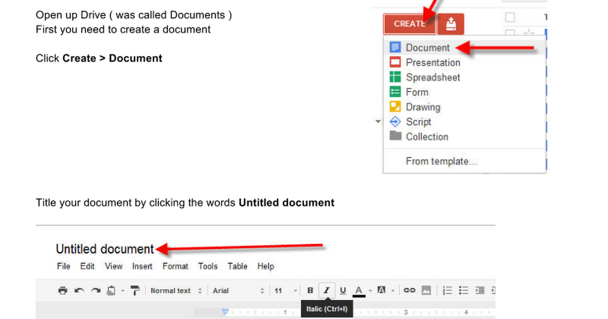Select From template… in Create menu
Image resolution: width=608 pixels, height=319 pixels.
tap(465, 162)
